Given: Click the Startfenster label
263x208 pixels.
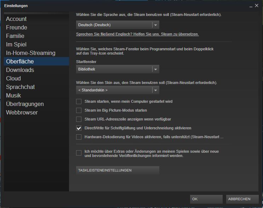Looking at the screenshot, I should pyautogui.click(x=86, y=62).
